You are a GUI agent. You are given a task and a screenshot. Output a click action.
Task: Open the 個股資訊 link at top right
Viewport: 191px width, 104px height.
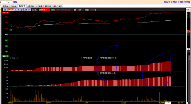(x=167, y=2)
